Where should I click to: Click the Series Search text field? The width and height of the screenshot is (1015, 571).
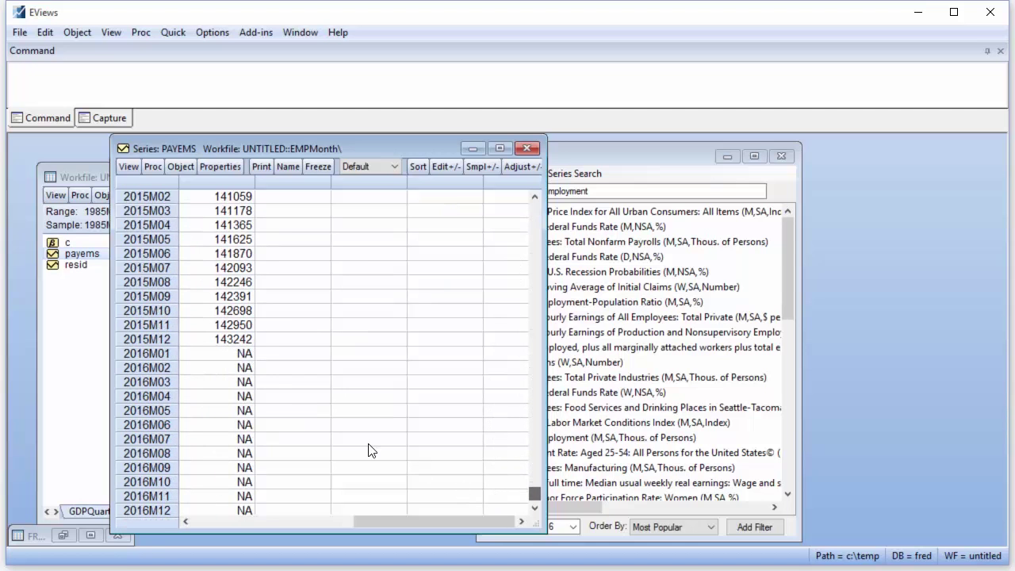[x=657, y=191]
